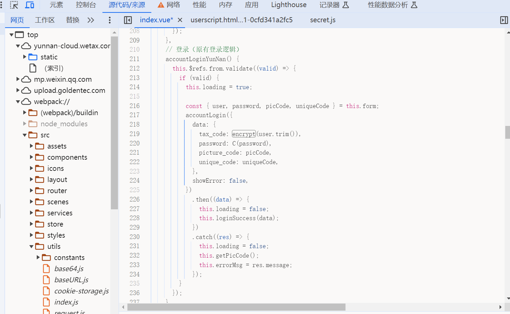Open the Memory (内存) tab
Viewport: 510px width, 314px height.
[x=226, y=5]
